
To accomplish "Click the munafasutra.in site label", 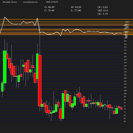I will click(30, 2).
